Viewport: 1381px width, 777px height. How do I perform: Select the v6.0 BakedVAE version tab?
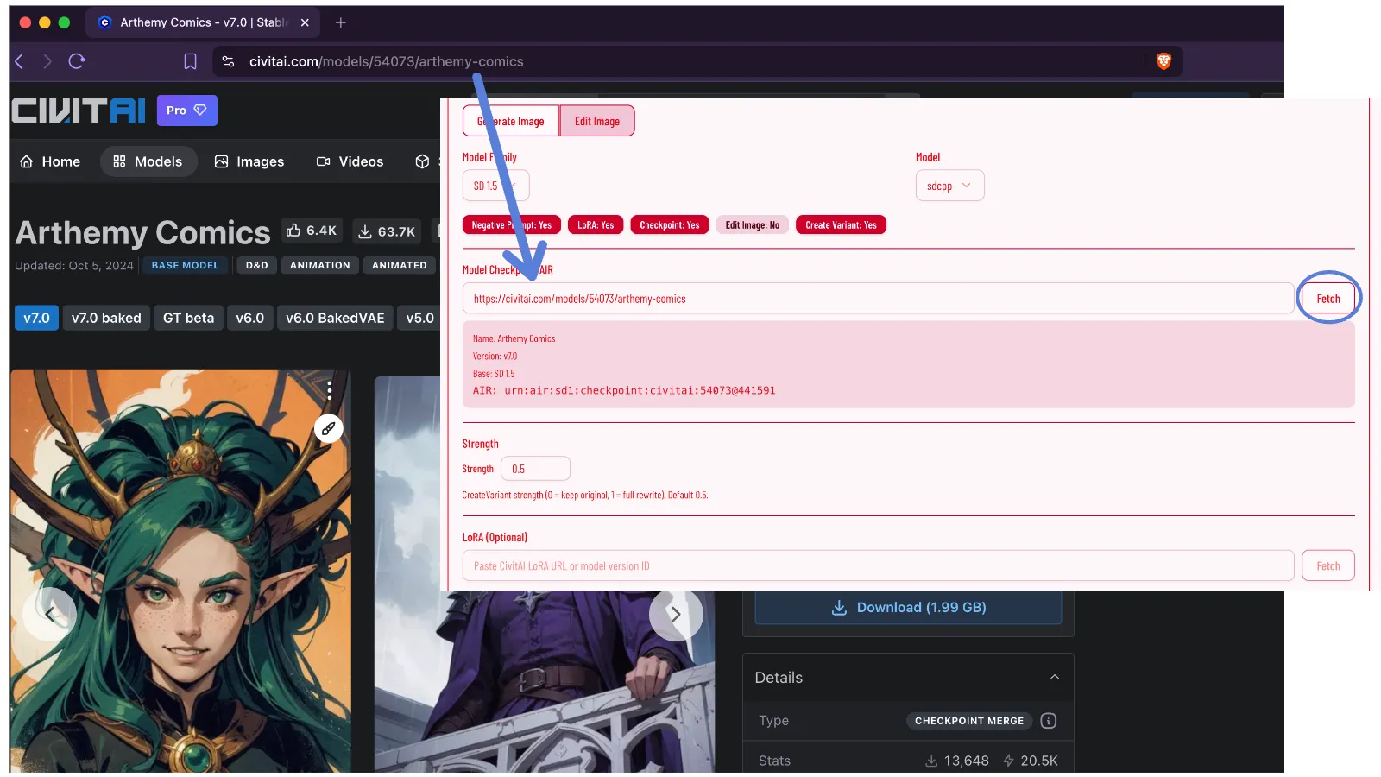pos(335,318)
